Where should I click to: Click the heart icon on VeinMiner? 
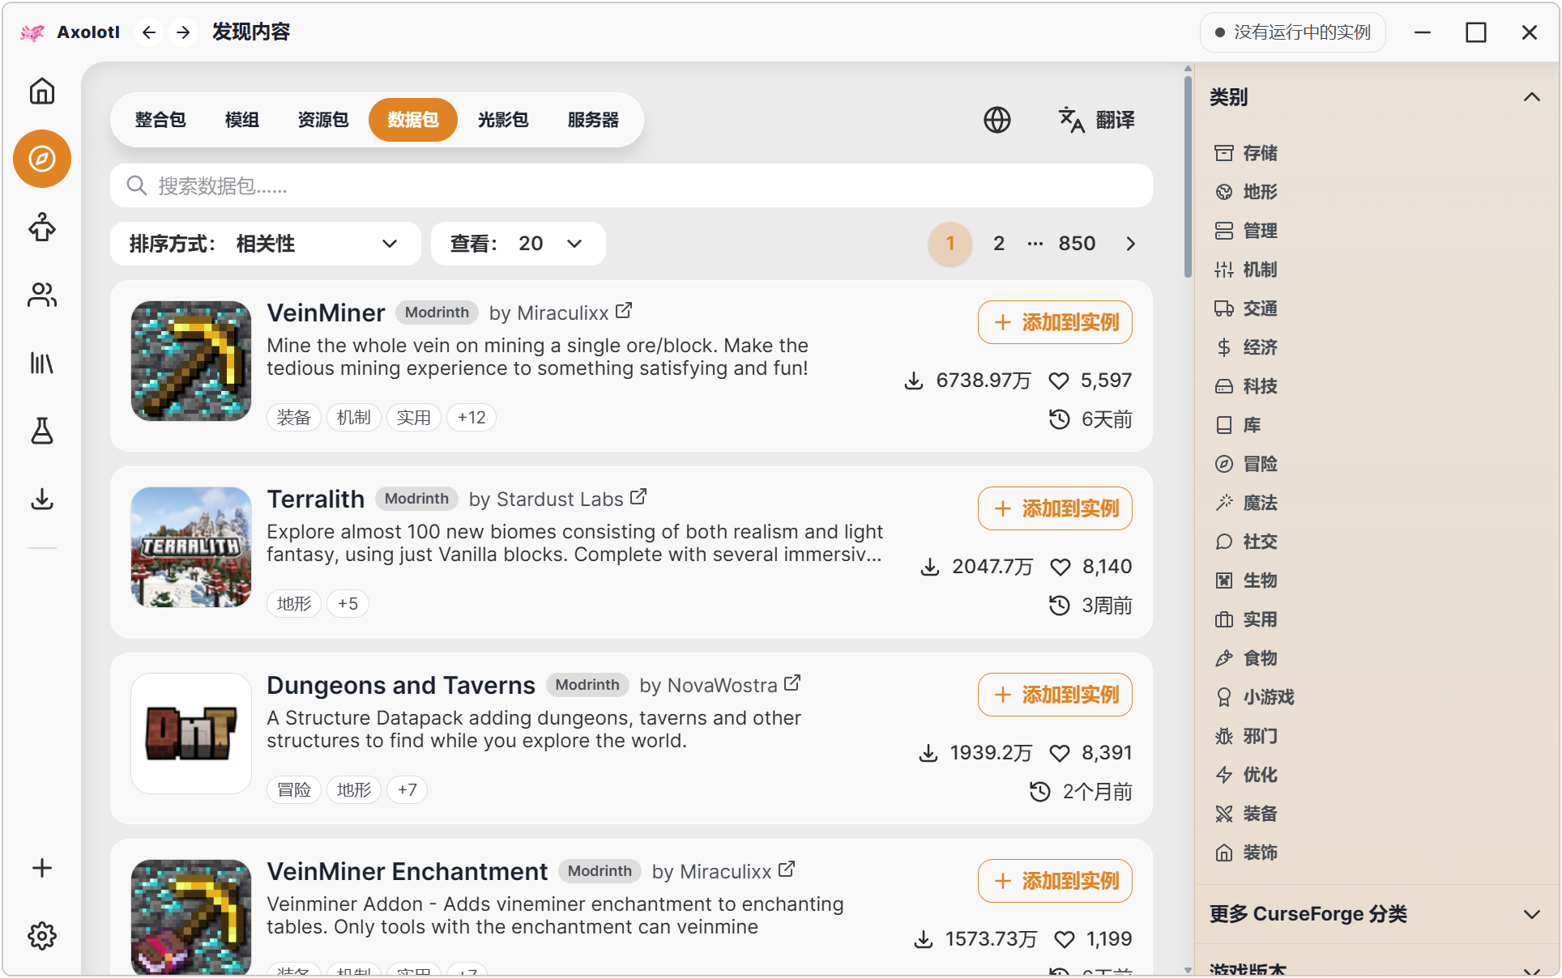point(1059,381)
